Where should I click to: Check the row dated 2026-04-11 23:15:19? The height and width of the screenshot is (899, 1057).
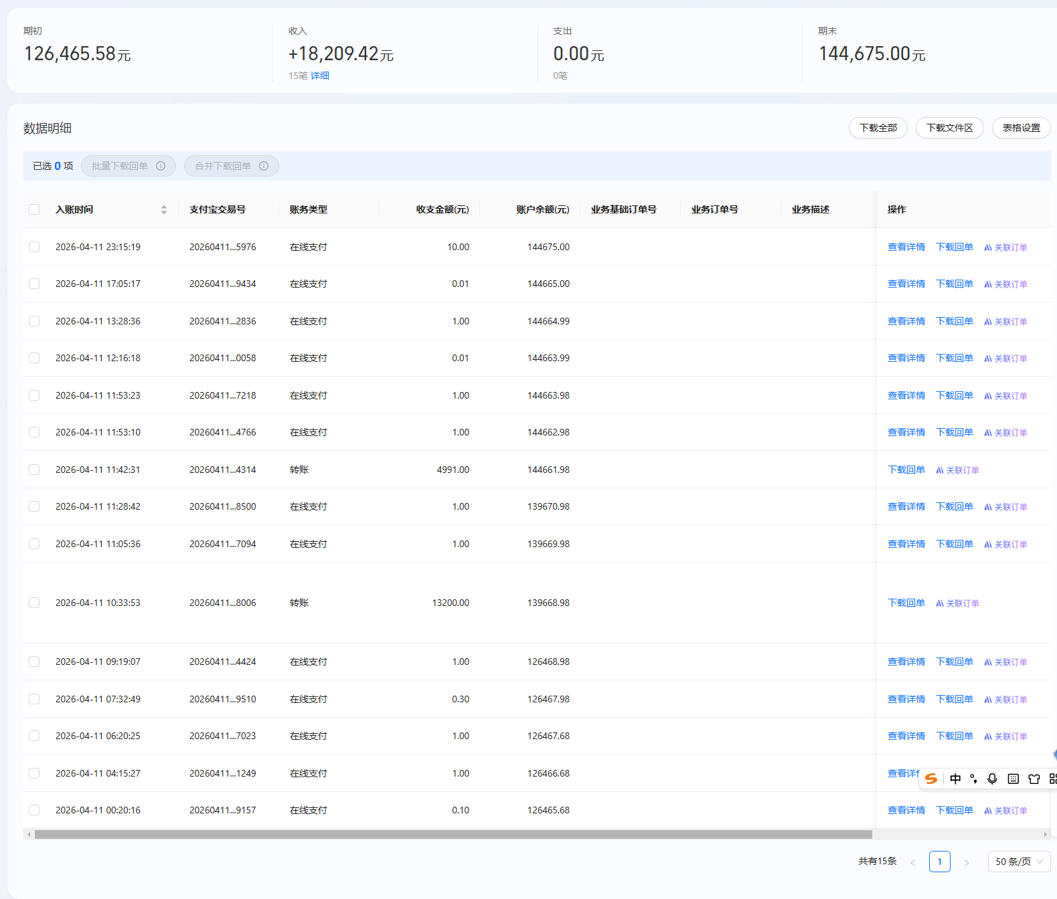[x=34, y=247]
